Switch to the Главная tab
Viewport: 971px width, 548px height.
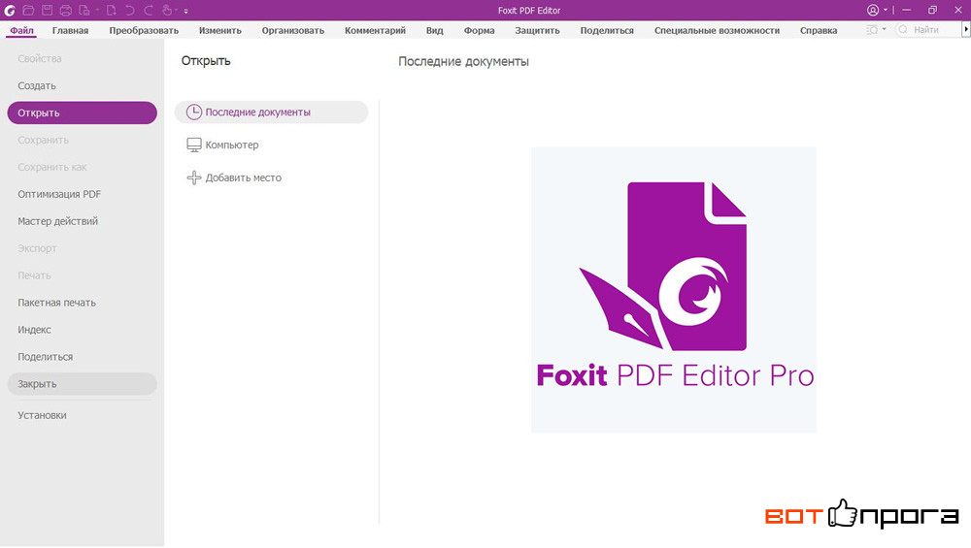pyautogui.click(x=70, y=30)
